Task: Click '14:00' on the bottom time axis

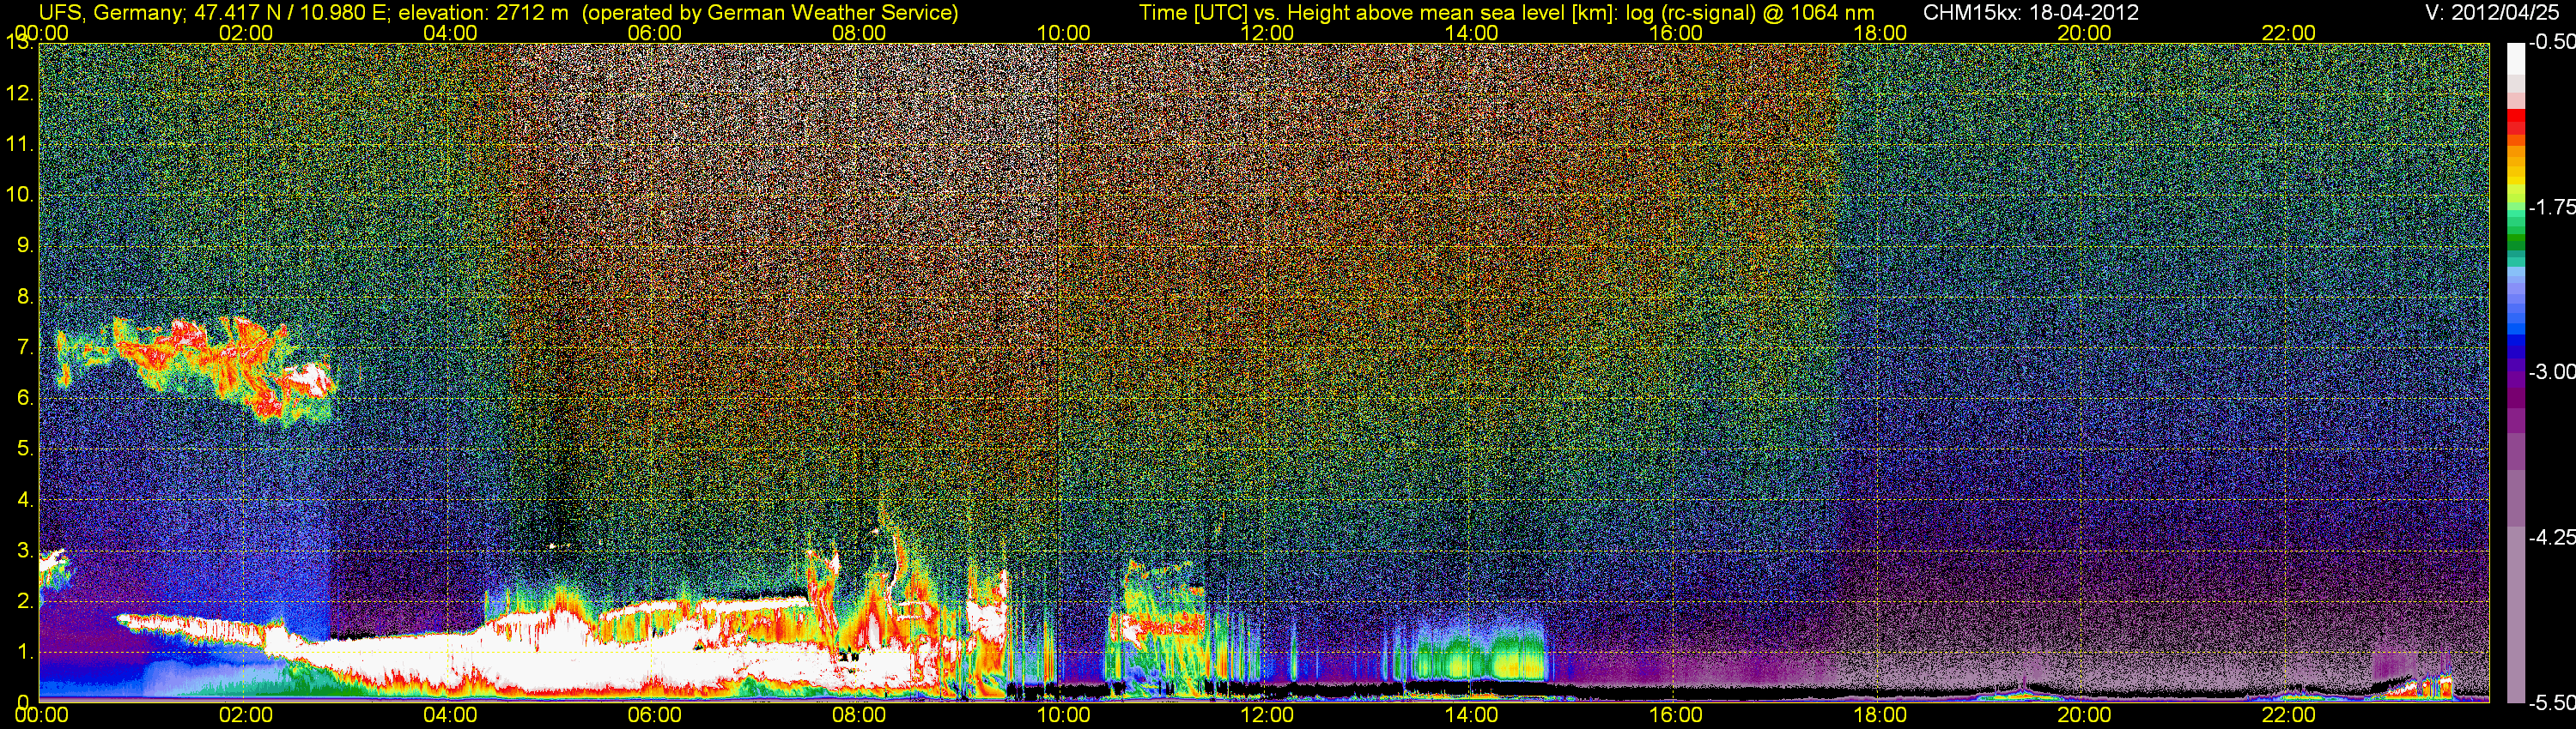Action: (x=1472, y=715)
